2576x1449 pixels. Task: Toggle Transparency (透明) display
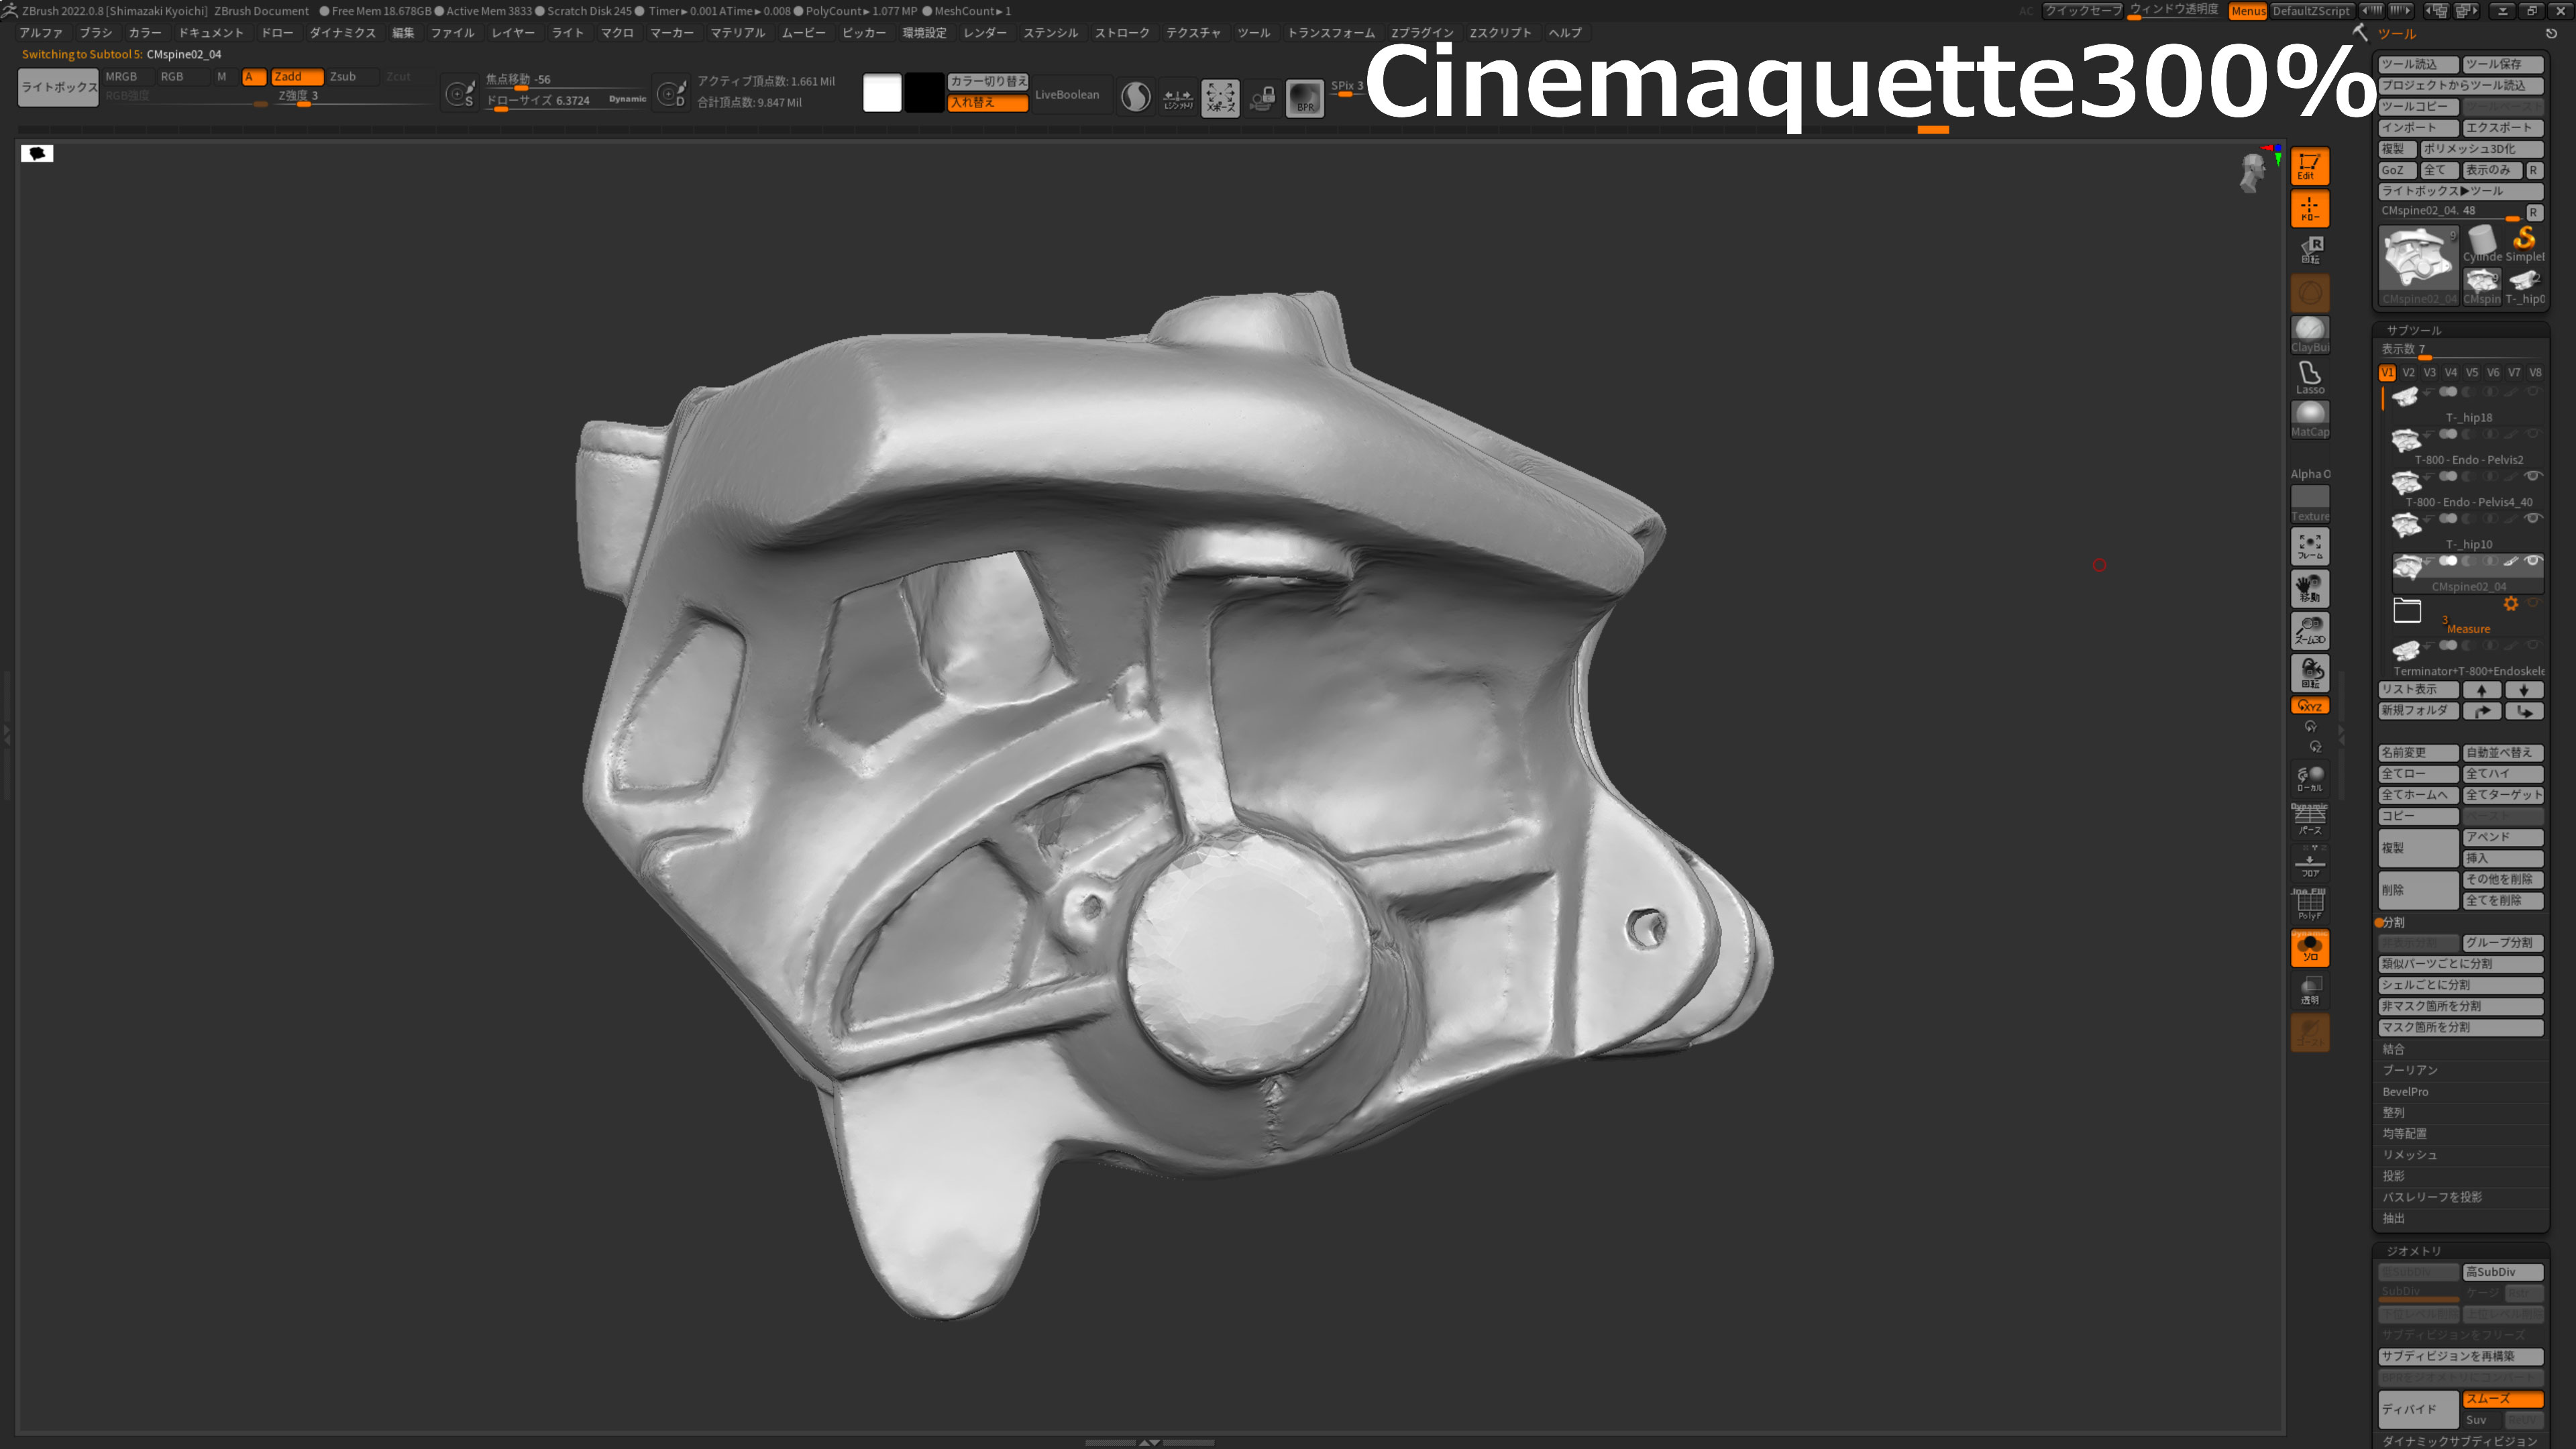pos(2309,990)
